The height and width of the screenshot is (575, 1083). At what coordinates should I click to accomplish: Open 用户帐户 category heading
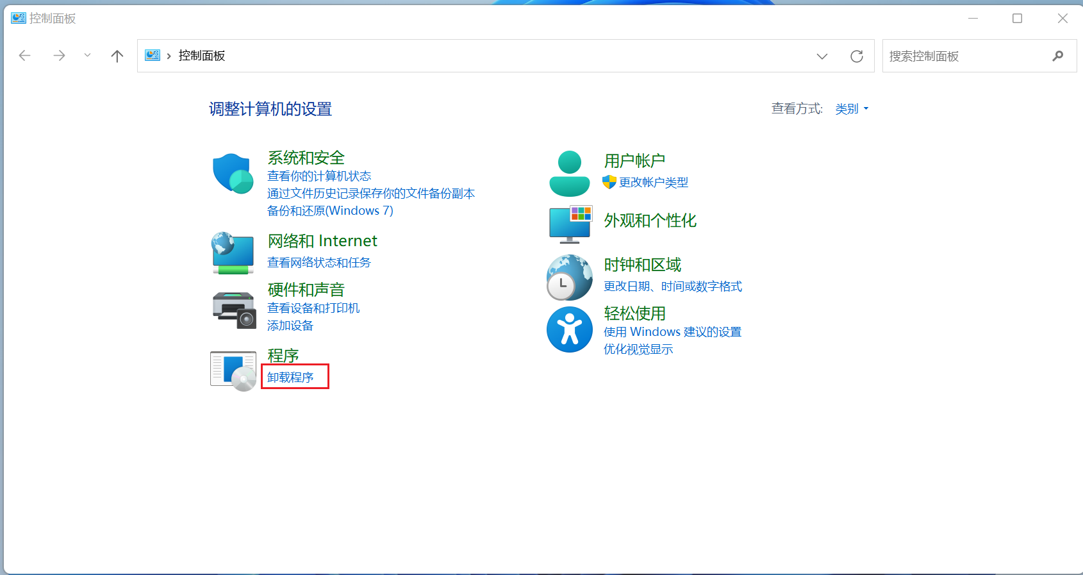634,160
